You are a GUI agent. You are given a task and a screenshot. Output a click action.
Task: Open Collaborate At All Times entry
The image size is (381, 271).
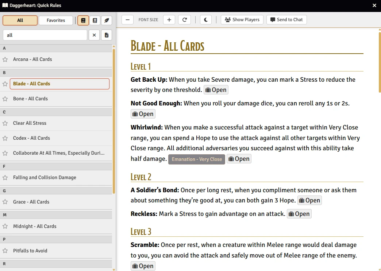[x=59, y=153]
